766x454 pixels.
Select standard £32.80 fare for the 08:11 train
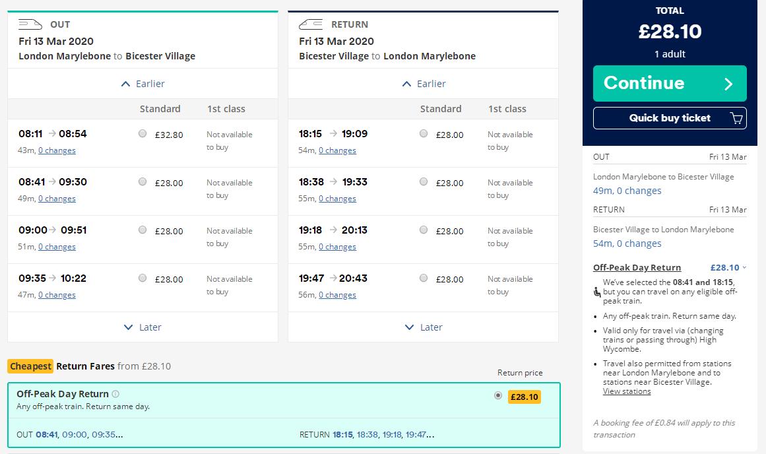tap(143, 133)
